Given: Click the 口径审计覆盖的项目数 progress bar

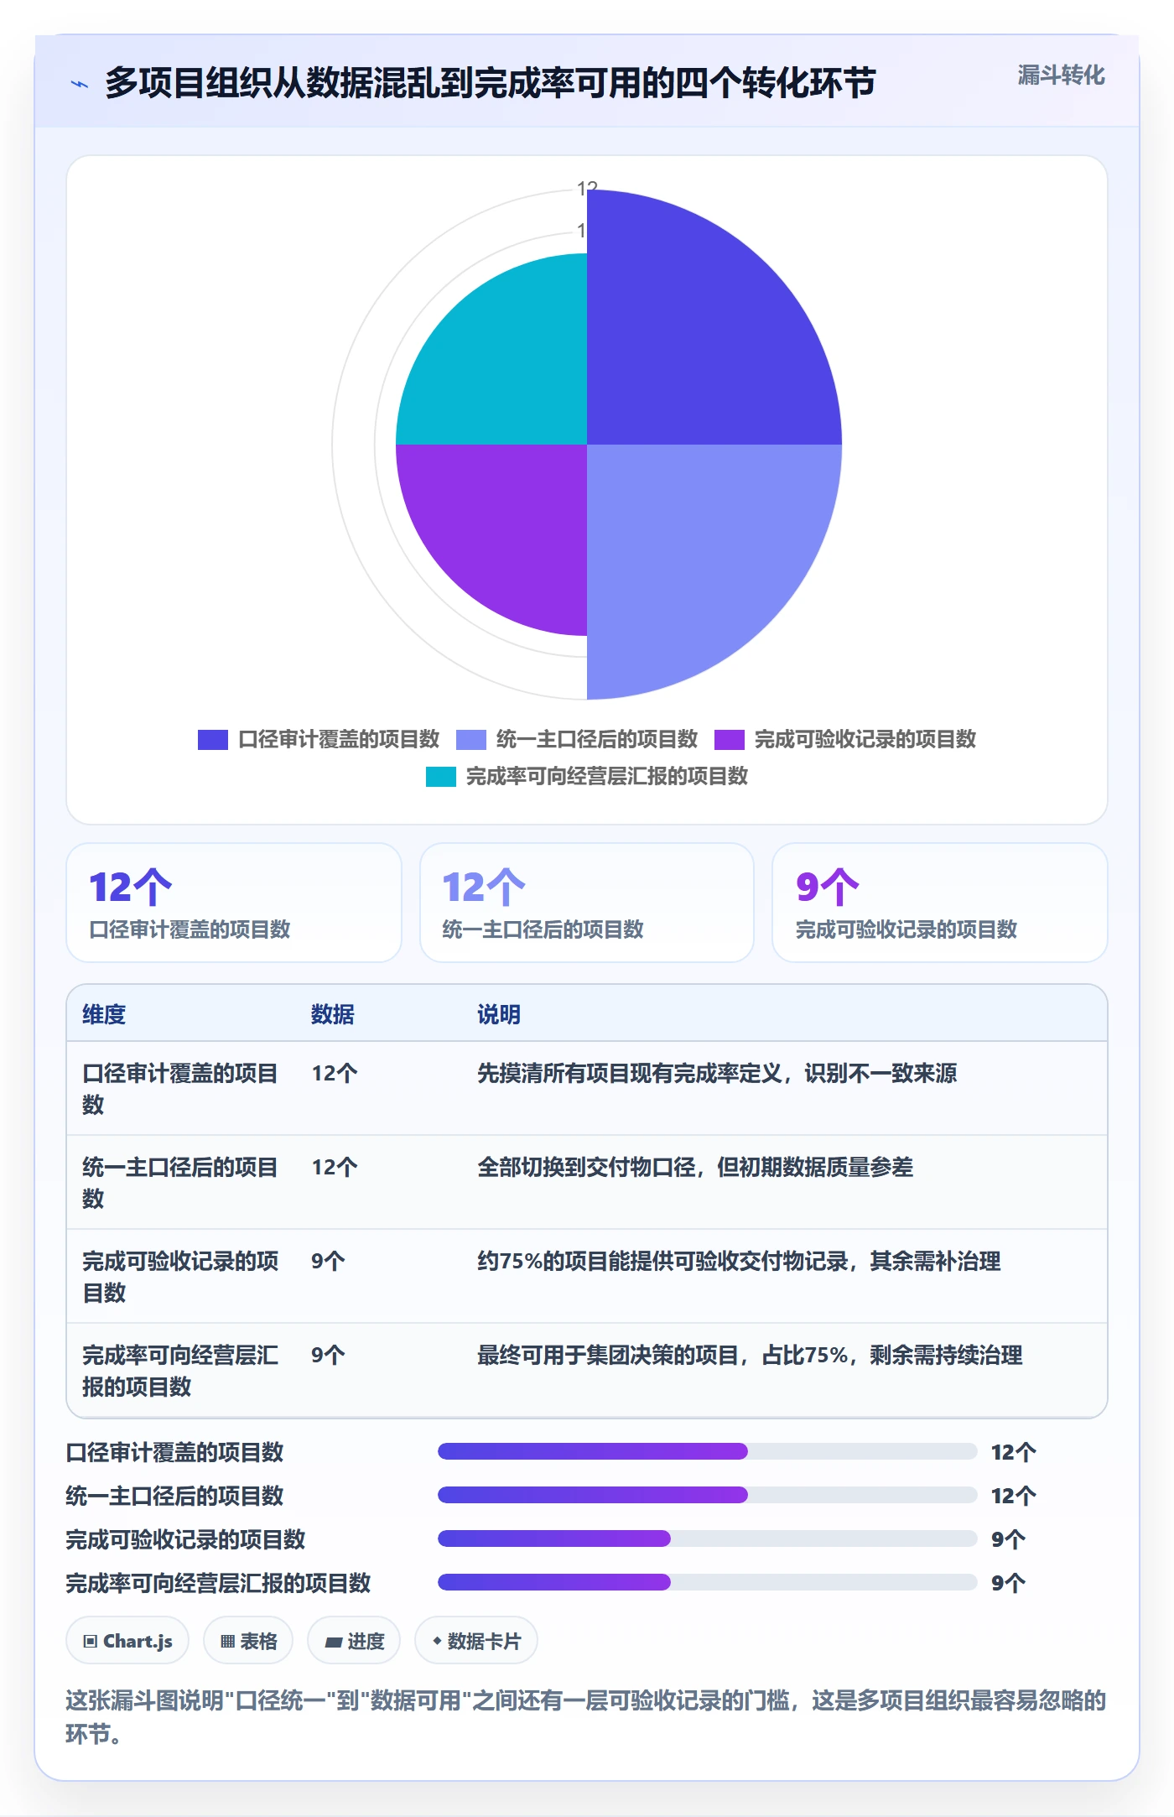Looking at the screenshot, I should point(708,1451).
